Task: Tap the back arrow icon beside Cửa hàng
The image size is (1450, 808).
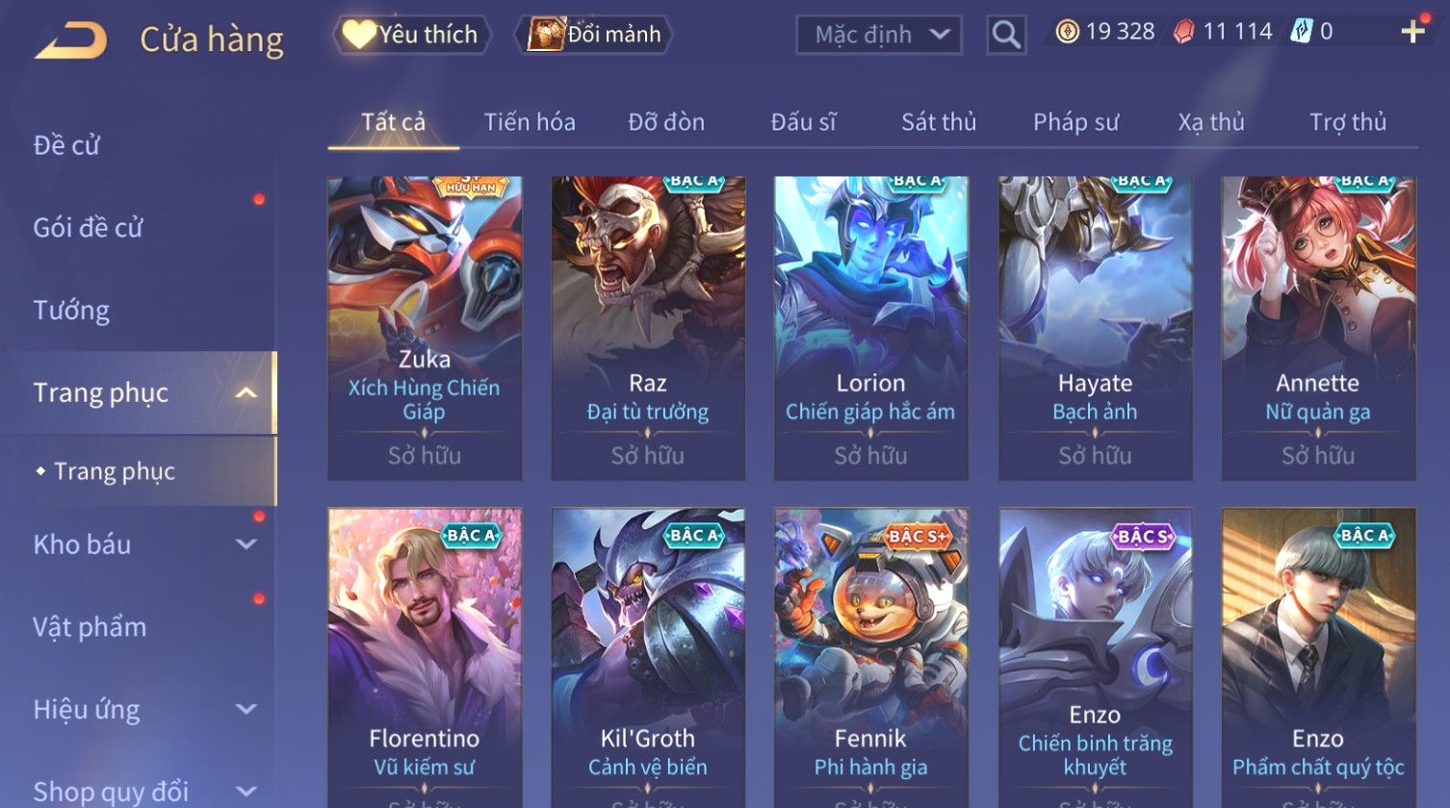Action: (70, 39)
